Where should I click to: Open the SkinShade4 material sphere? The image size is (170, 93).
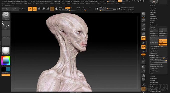pos(6,51)
